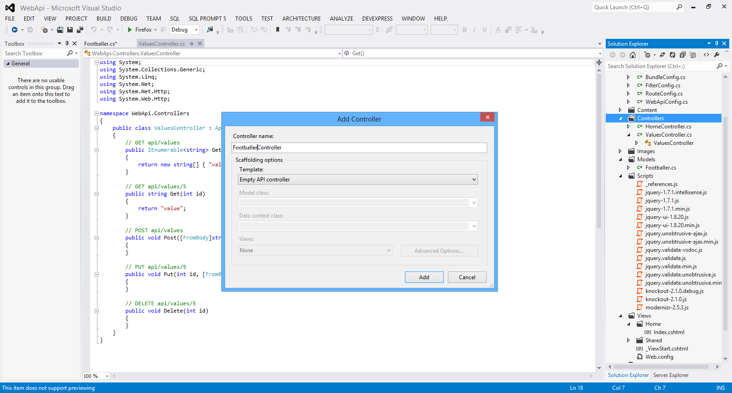Collapse the Put method outline
Image resolution: width=732 pixels, height=393 pixels.
tap(97, 274)
